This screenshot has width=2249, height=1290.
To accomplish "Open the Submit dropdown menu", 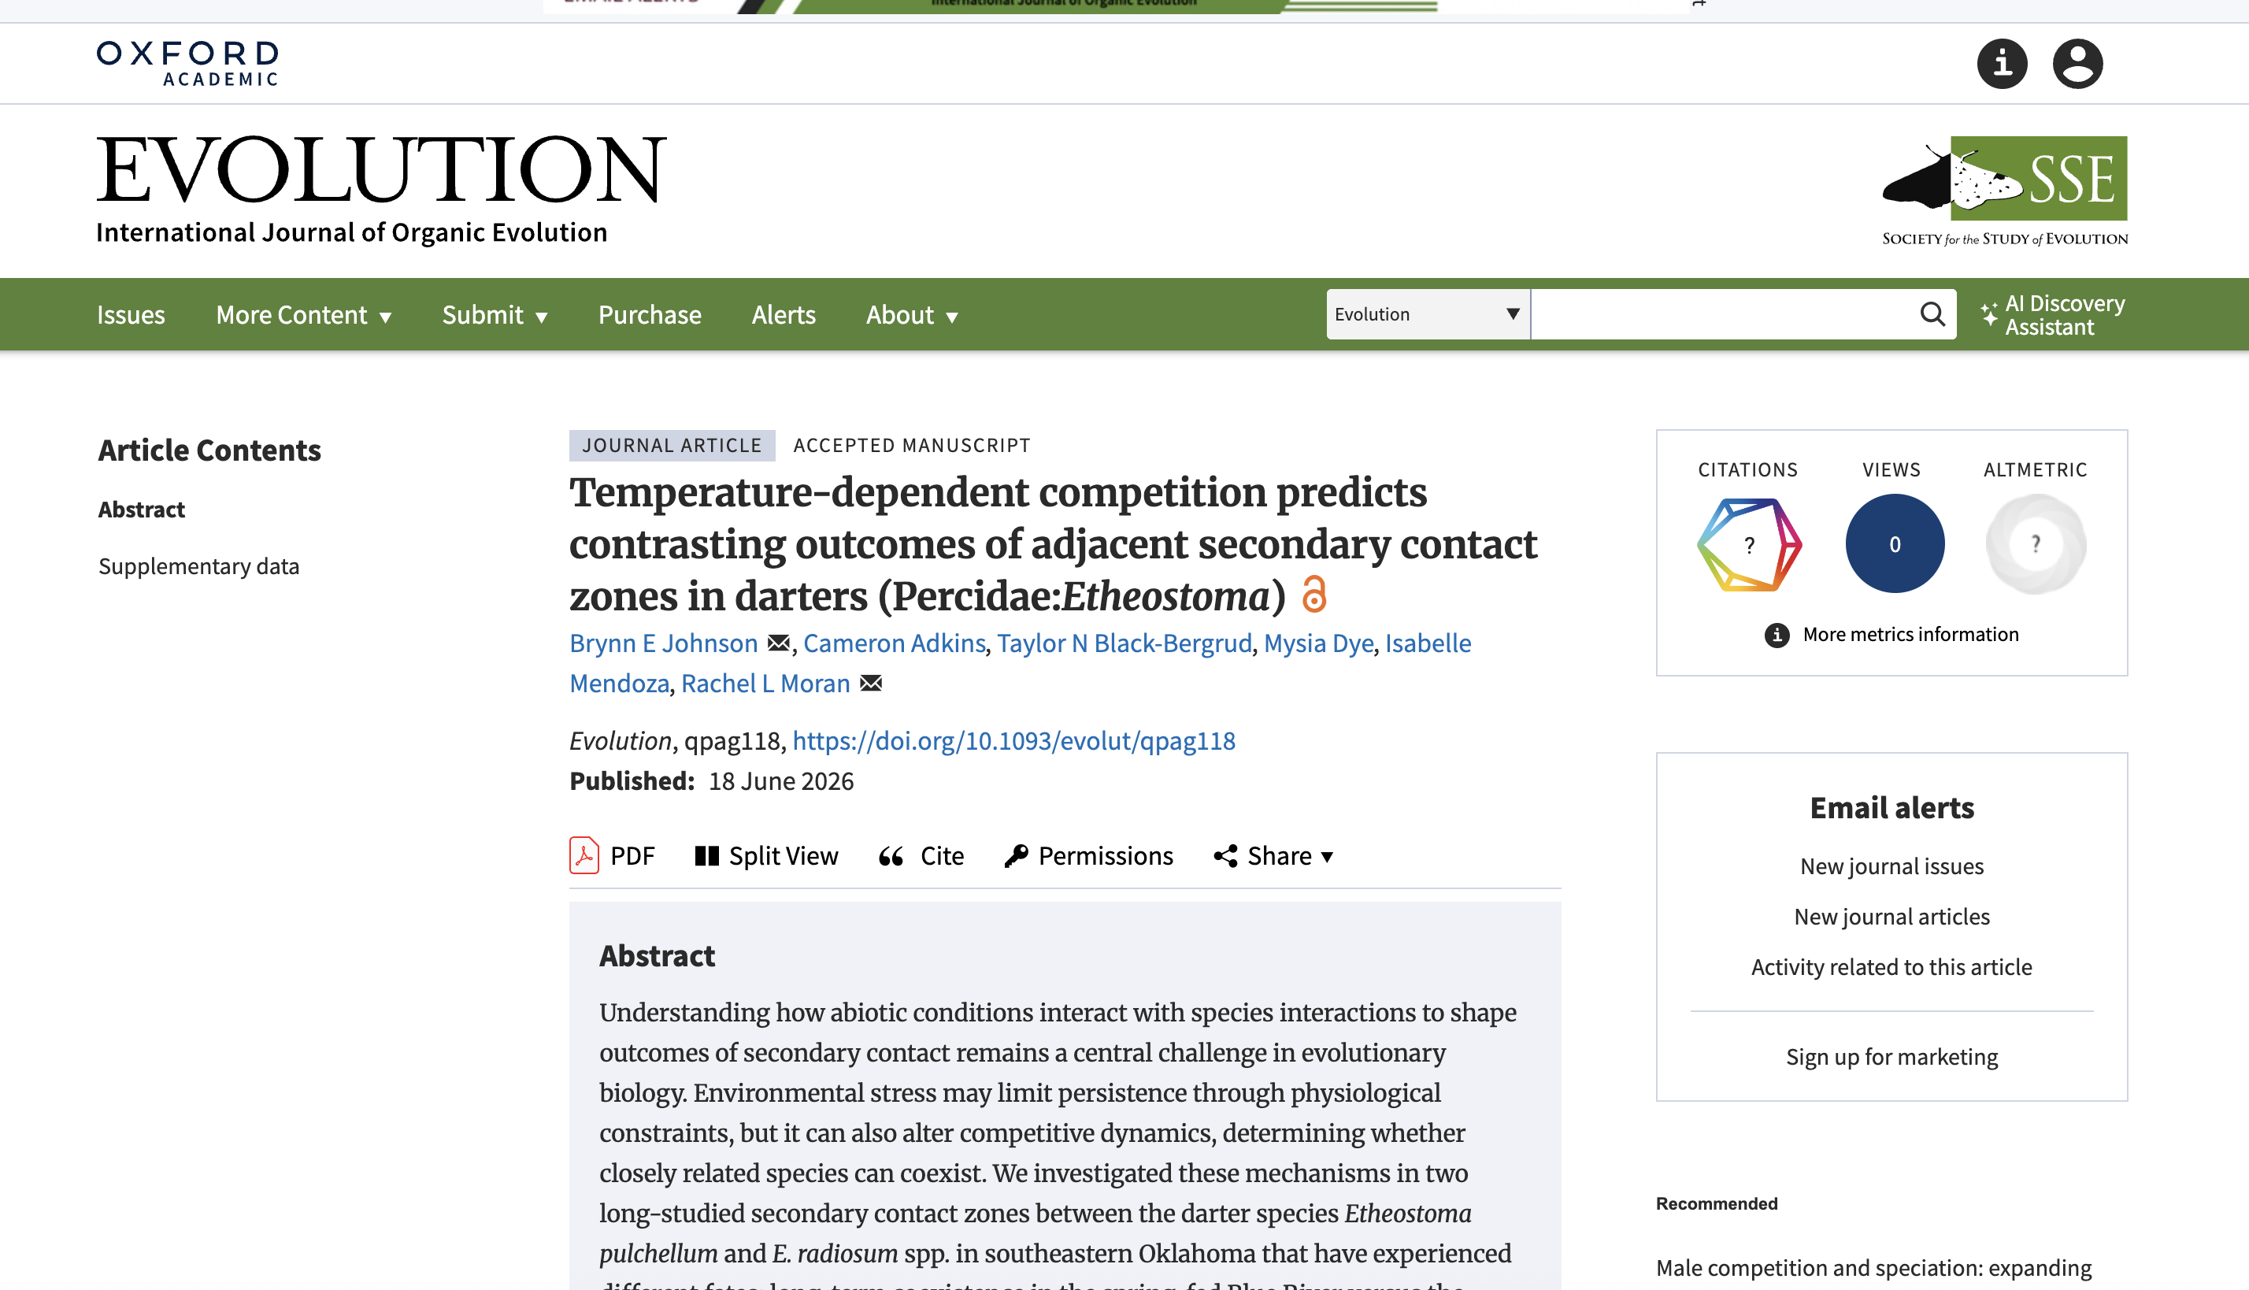I will [x=495, y=315].
